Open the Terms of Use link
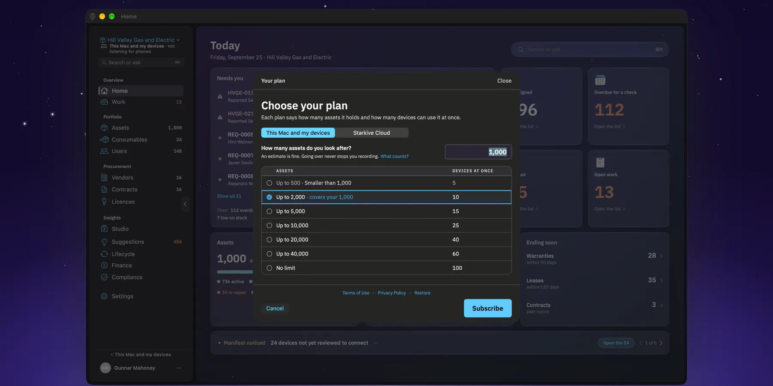The height and width of the screenshot is (386, 773). pyautogui.click(x=356, y=293)
